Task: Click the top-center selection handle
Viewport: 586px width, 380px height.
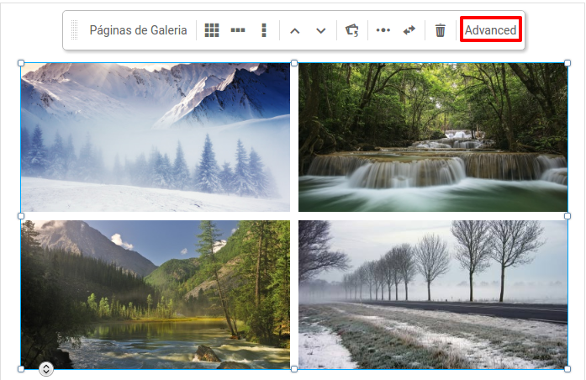Action: click(294, 63)
